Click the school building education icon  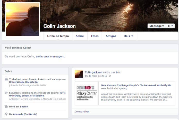[6, 93]
